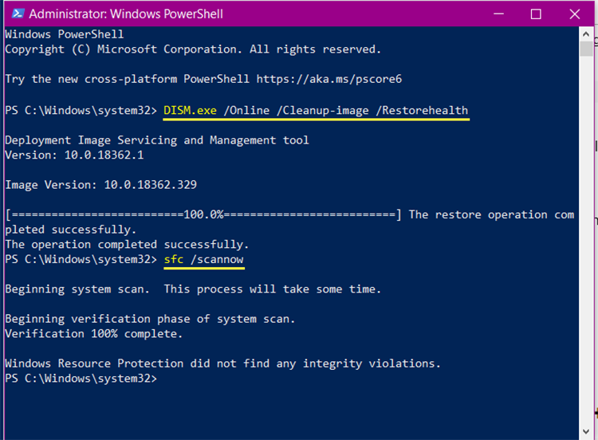Screen dimensions: 598x440
Task: Click the Windows Resource Protection result line
Action: (x=222, y=363)
